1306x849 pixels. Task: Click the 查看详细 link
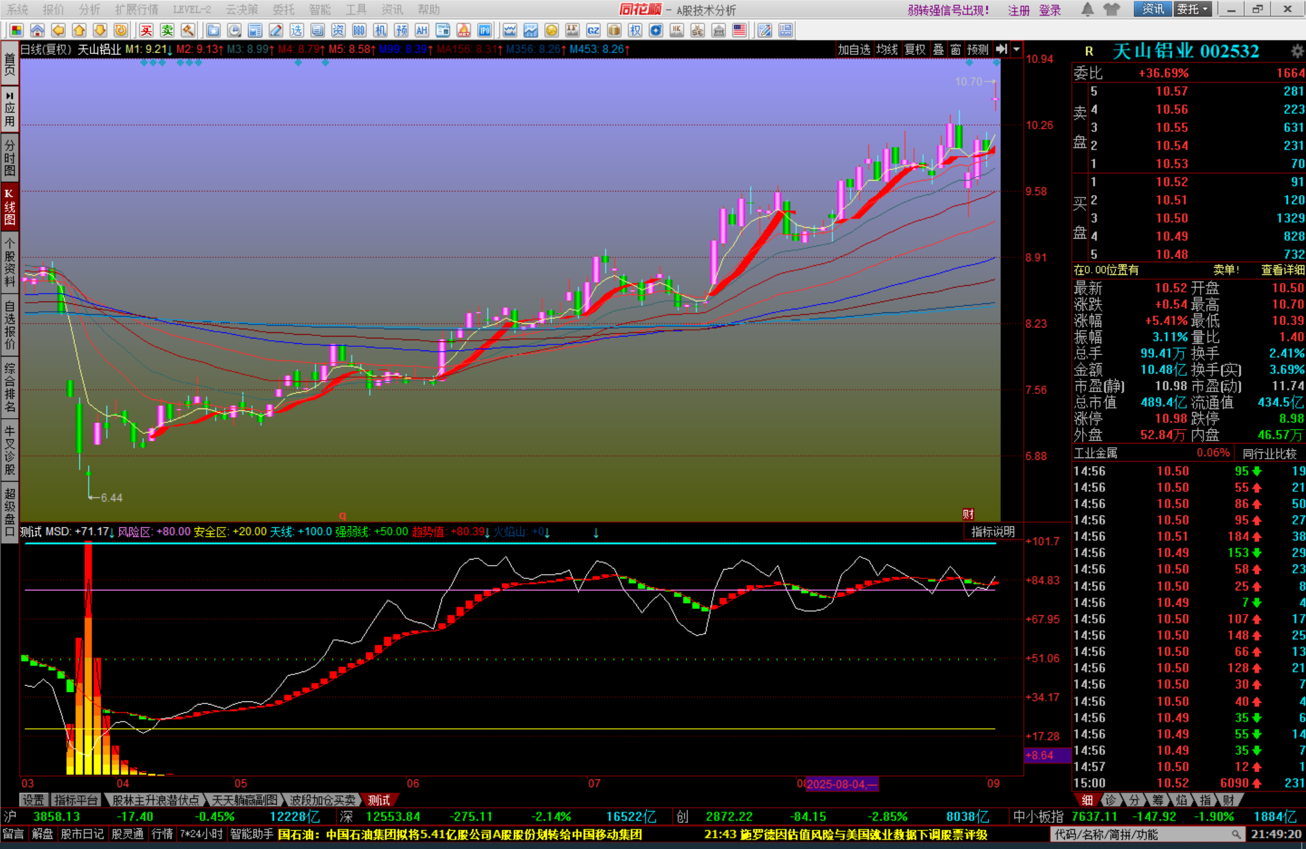click(x=1282, y=270)
